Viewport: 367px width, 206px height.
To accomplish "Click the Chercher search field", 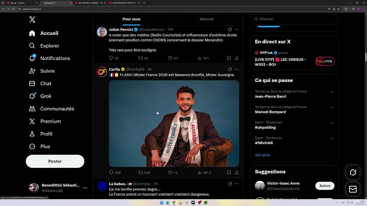I will pyautogui.click(x=294, y=19).
